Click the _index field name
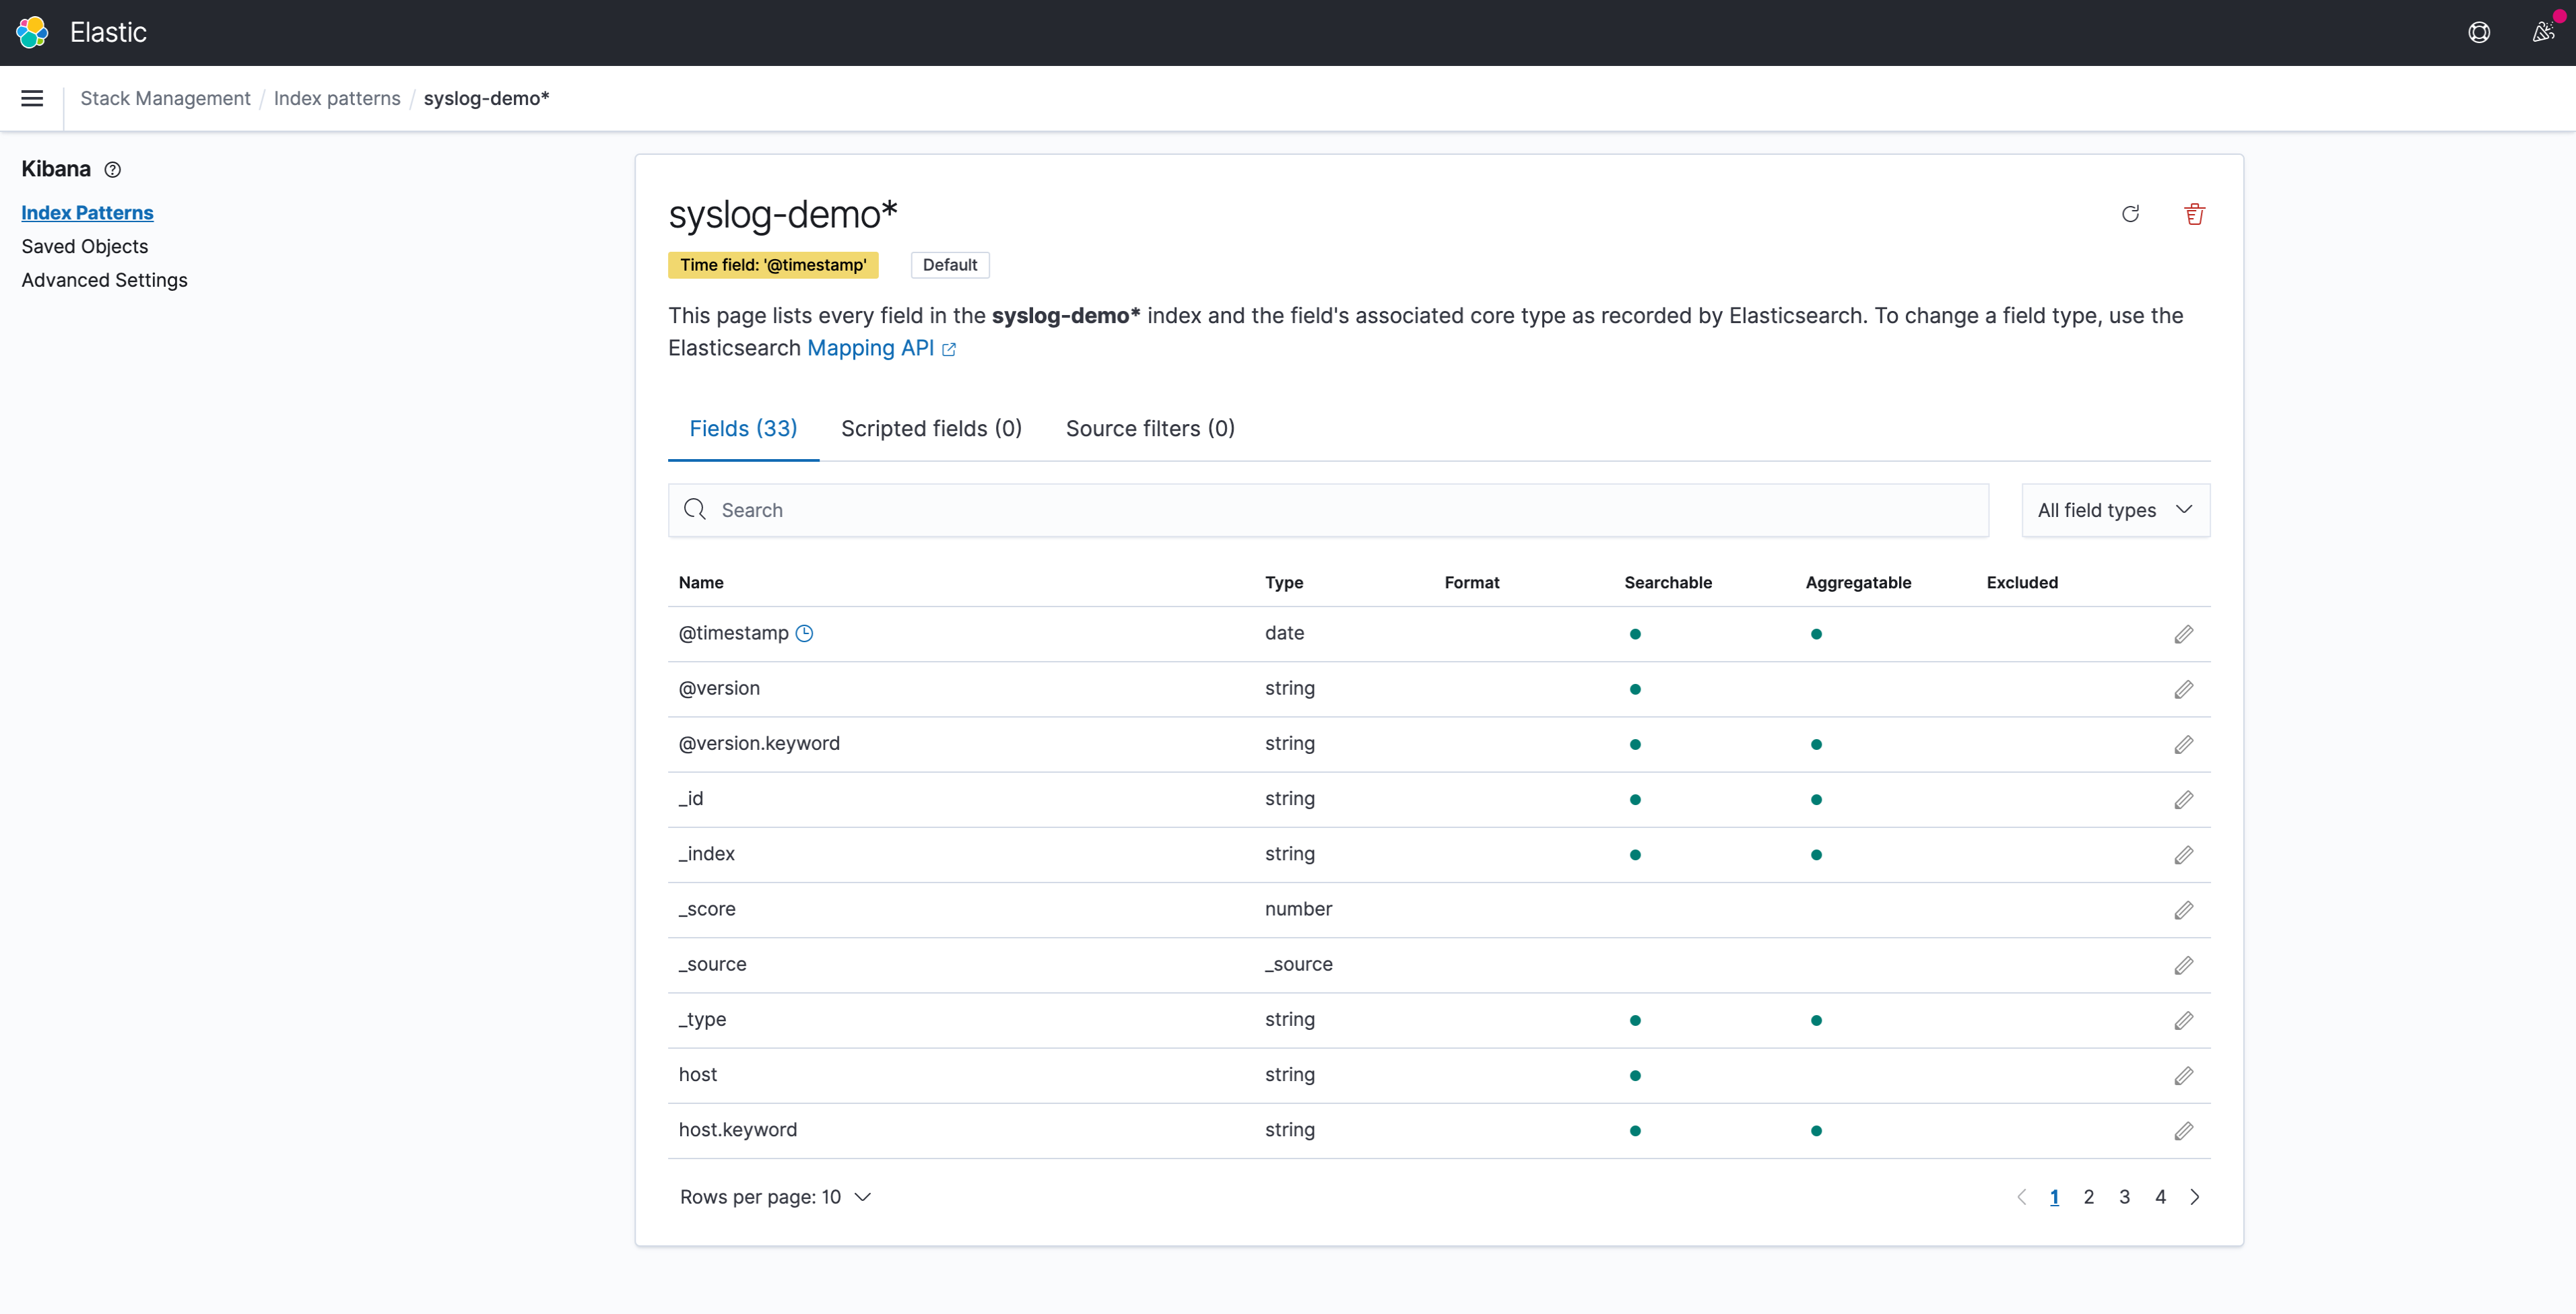2576x1314 pixels. click(706, 854)
